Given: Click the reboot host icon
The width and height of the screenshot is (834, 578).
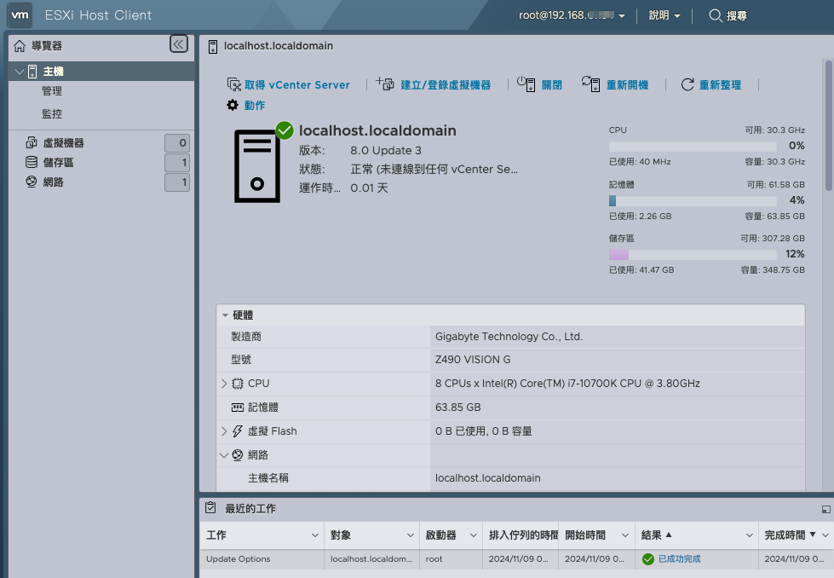Looking at the screenshot, I should pos(590,84).
